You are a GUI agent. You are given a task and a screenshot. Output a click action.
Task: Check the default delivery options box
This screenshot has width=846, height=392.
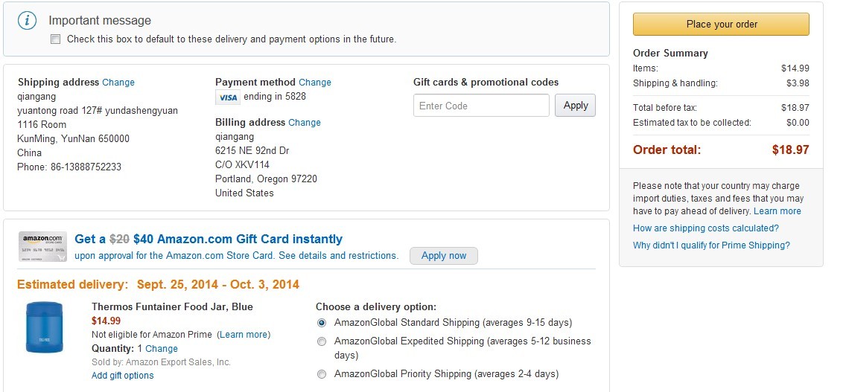[55, 39]
